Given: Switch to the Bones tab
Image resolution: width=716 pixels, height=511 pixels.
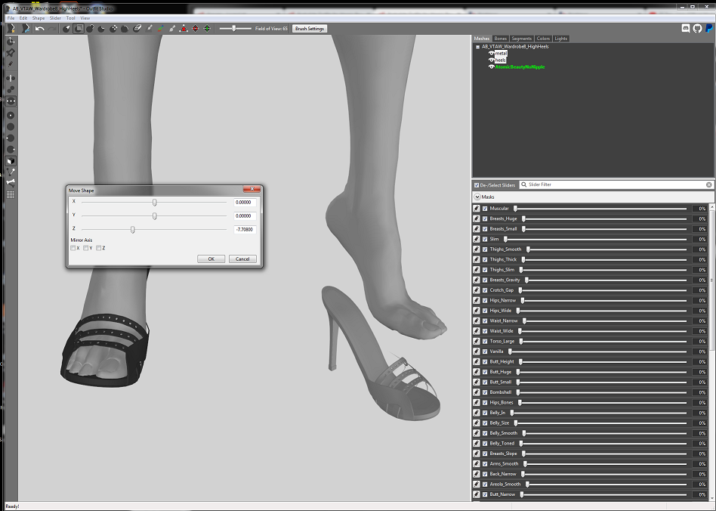Looking at the screenshot, I should tap(501, 39).
